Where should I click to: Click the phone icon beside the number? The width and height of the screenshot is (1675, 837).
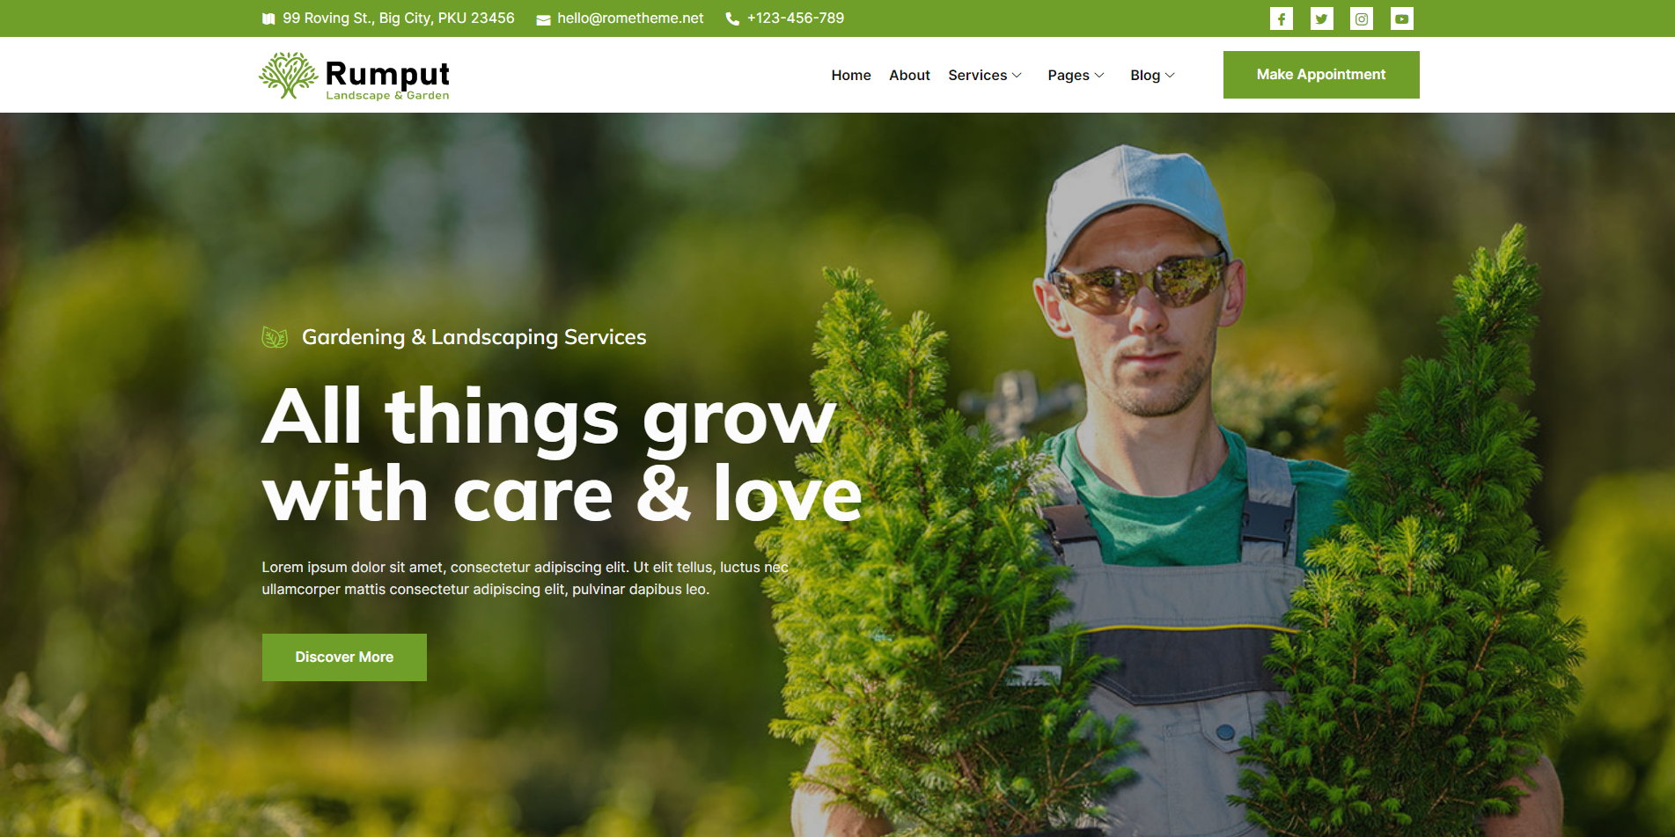click(732, 18)
